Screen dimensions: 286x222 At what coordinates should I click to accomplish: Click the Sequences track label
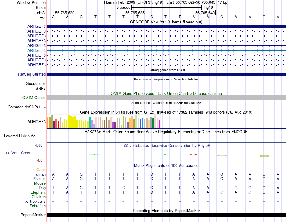pyautogui.click(x=36, y=84)
